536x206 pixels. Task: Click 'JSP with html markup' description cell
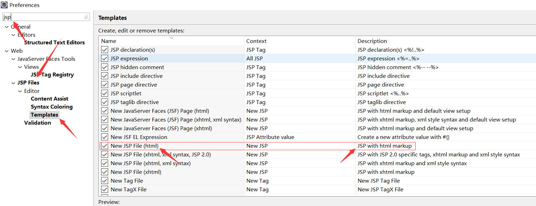(385, 146)
